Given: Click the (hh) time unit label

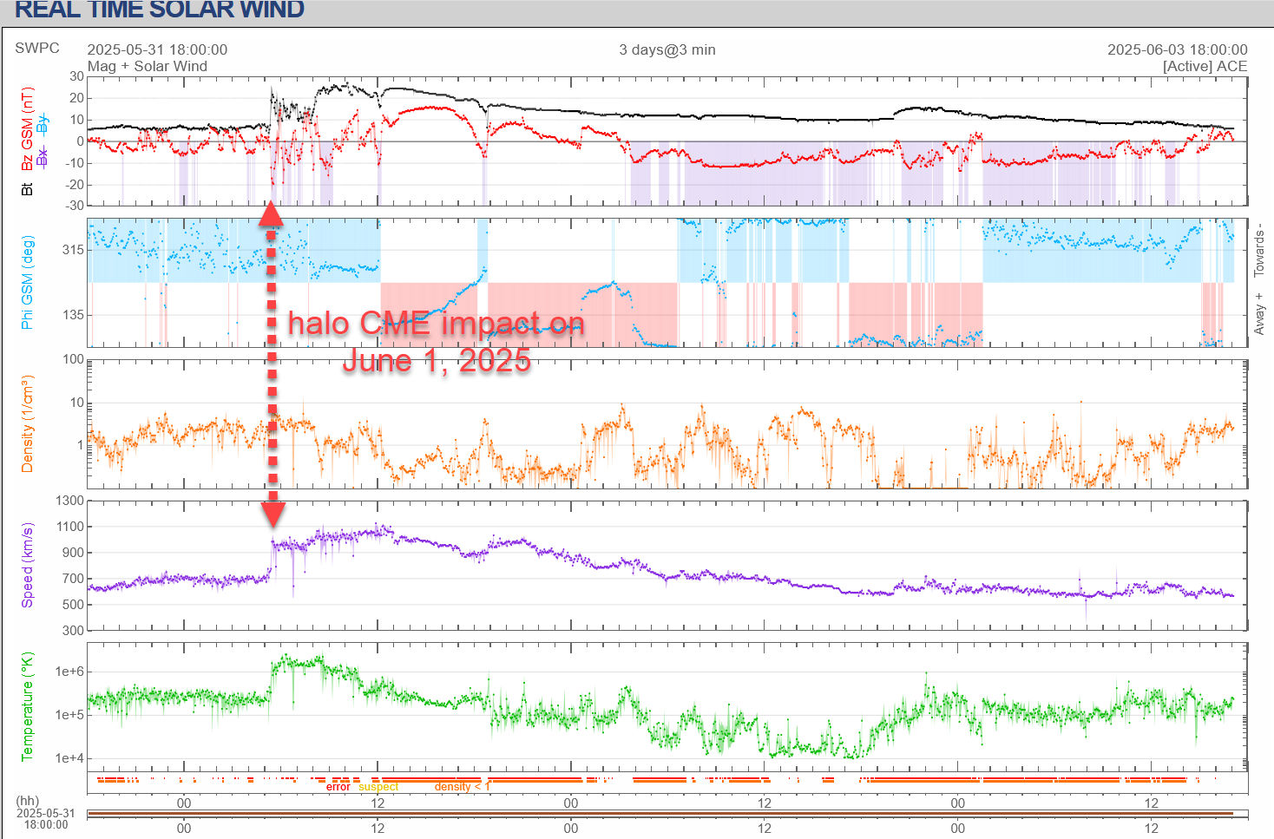Looking at the screenshot, I should pos(28,801).
